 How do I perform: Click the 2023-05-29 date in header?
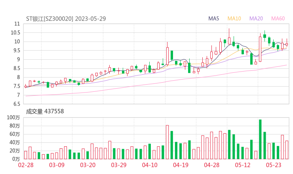tap(90, 19)
